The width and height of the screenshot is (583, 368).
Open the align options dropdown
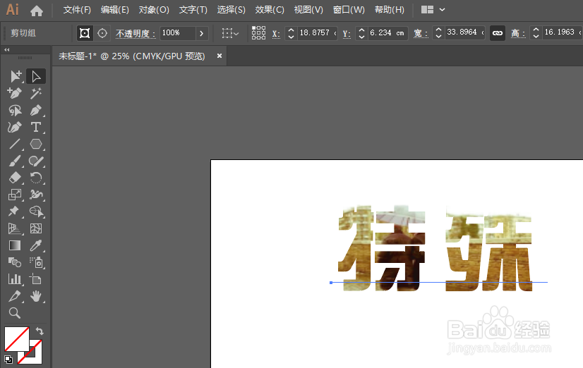point(230,33)
